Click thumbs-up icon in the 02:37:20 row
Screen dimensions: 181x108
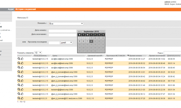tap(22, 98)
